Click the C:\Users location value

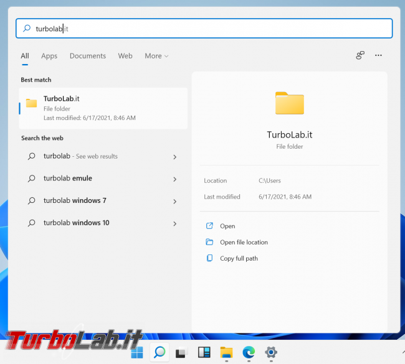coord(270,180)
